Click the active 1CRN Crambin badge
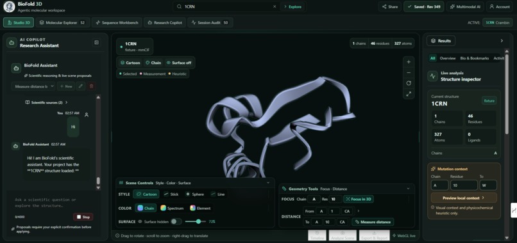The image size is (517, 243). (x=497, y=22)
